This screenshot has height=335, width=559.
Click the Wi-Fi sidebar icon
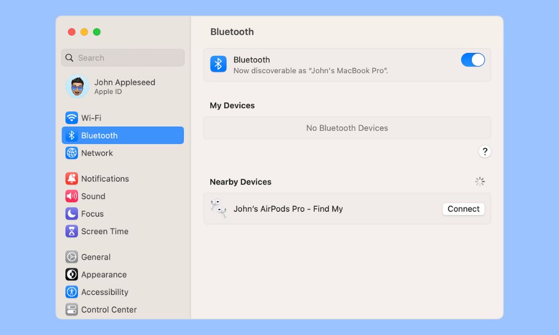[72, 118]
